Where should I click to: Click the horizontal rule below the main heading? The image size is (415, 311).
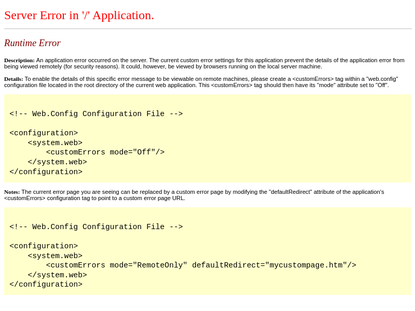(x=208, y=29)
